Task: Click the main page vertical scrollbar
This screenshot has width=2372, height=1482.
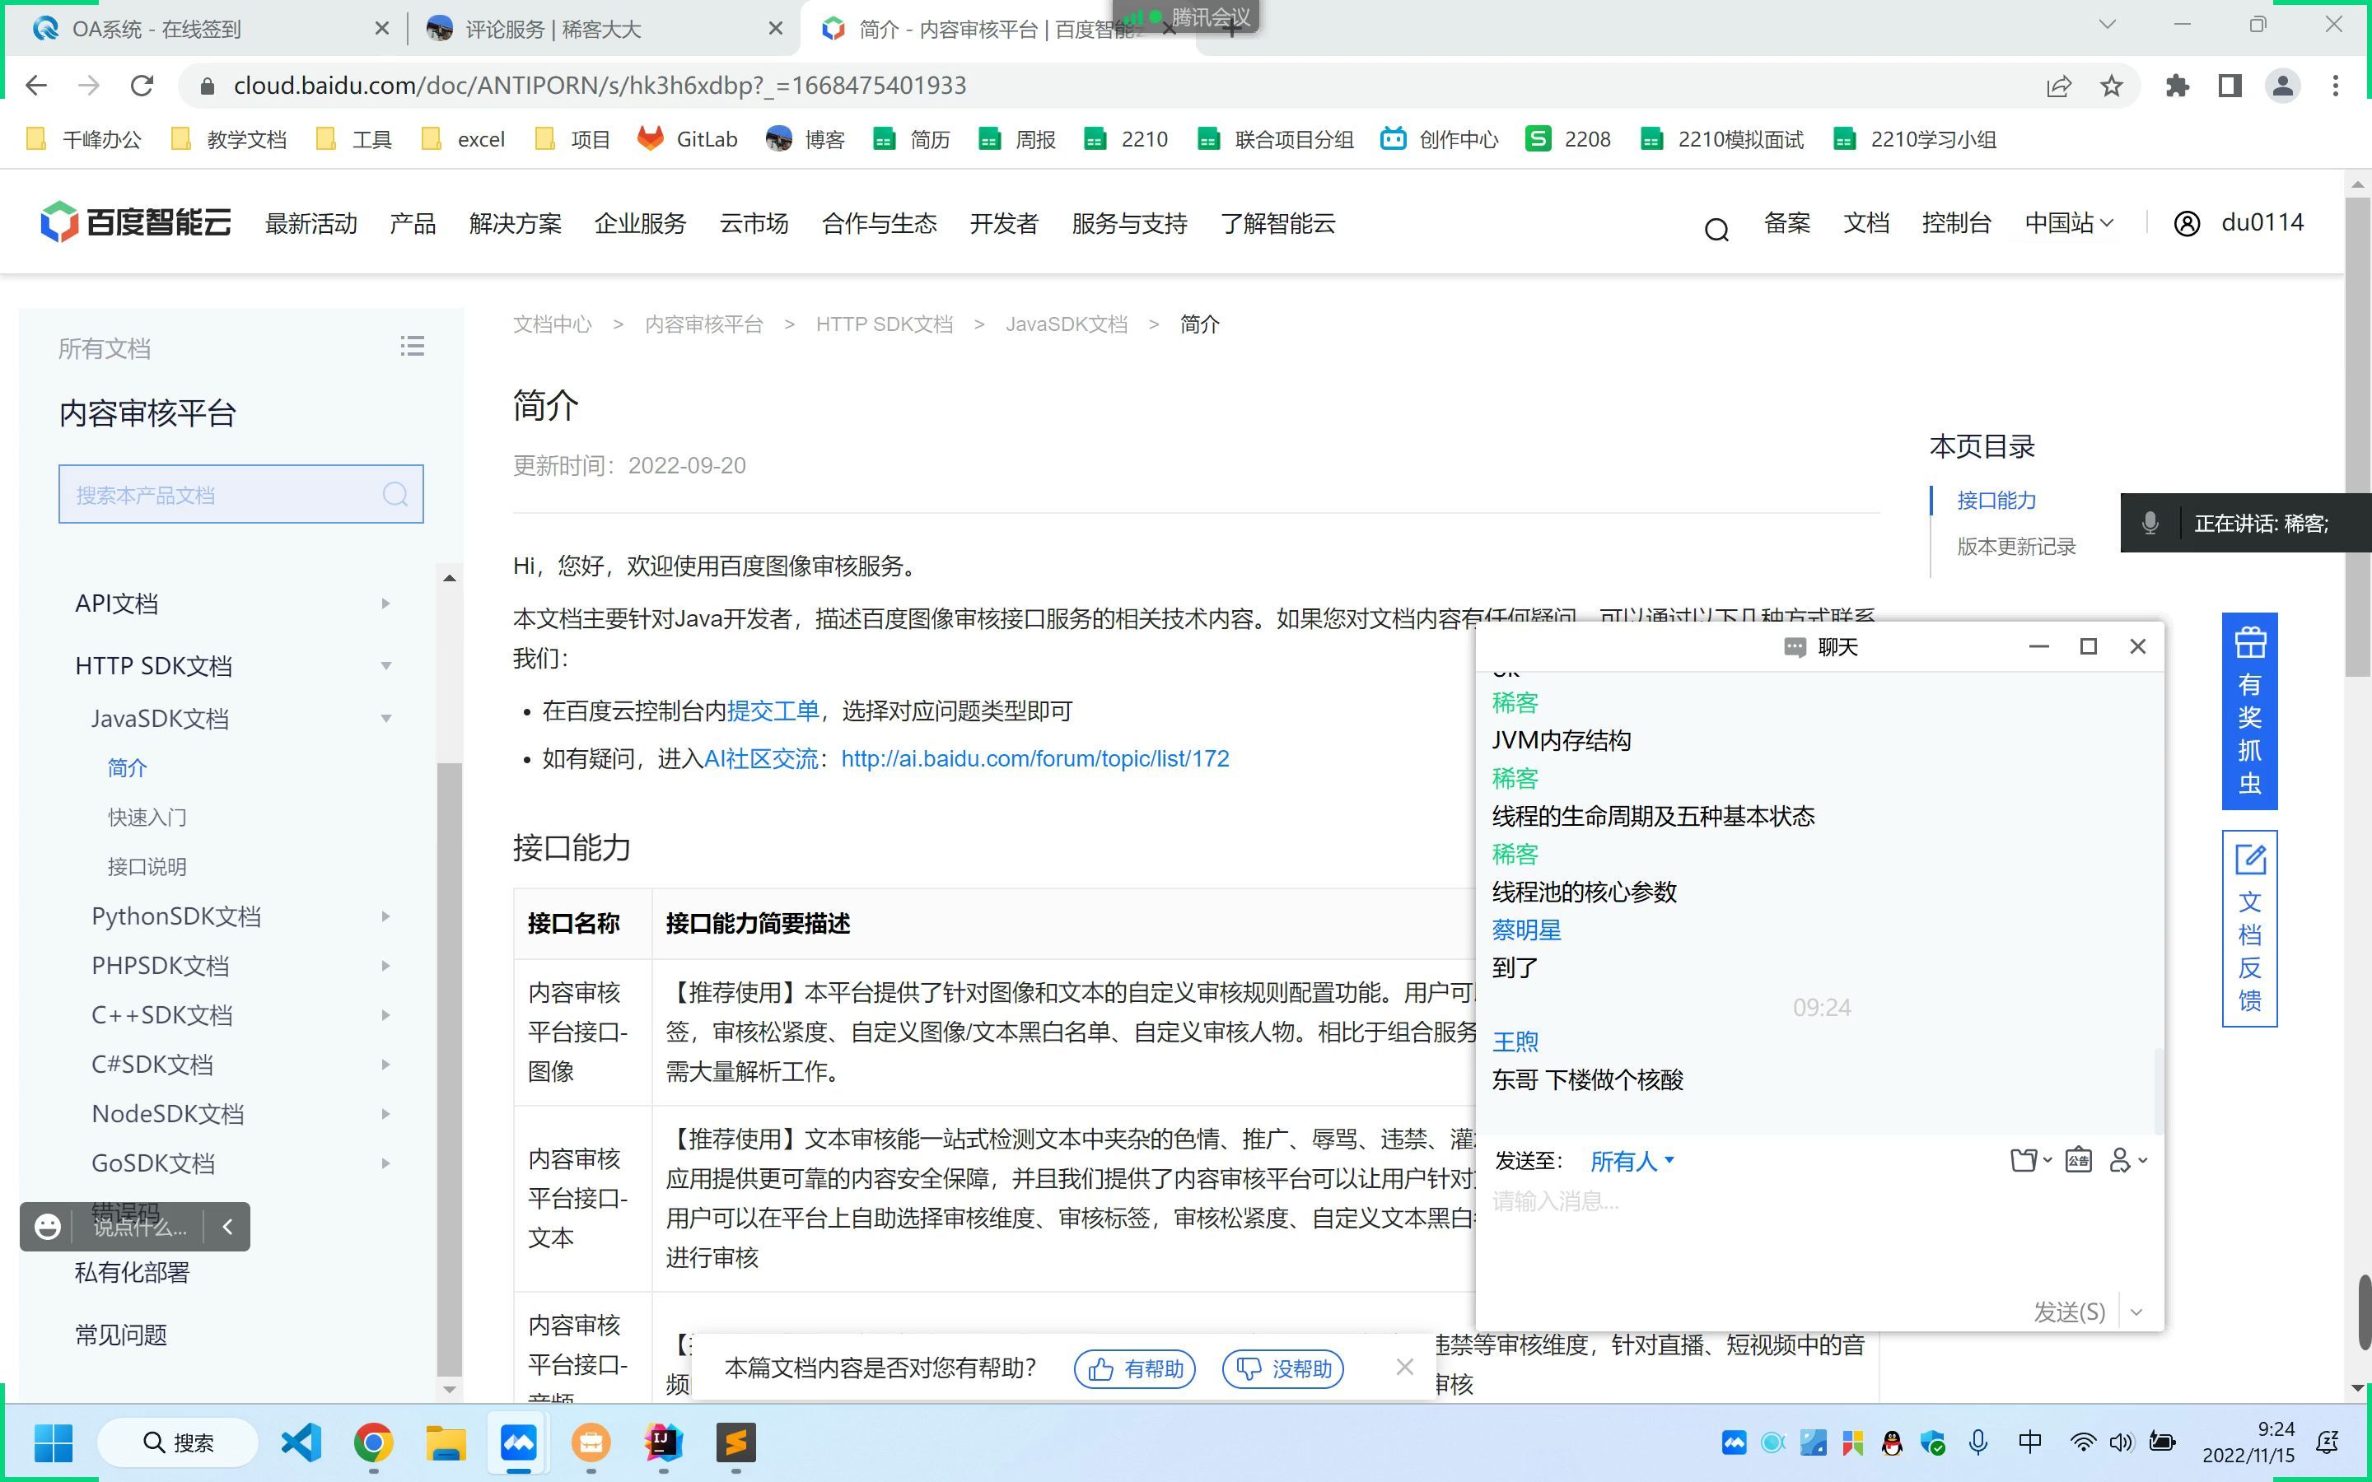Action: point(2357,437)
